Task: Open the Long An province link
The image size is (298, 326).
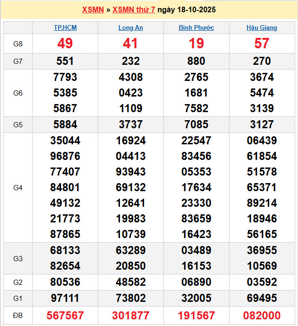Action: coord(131,28)
